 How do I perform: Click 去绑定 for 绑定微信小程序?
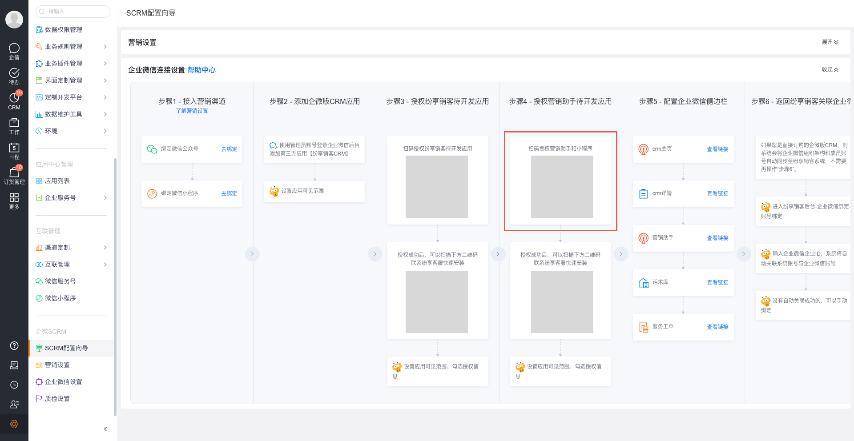229,194
